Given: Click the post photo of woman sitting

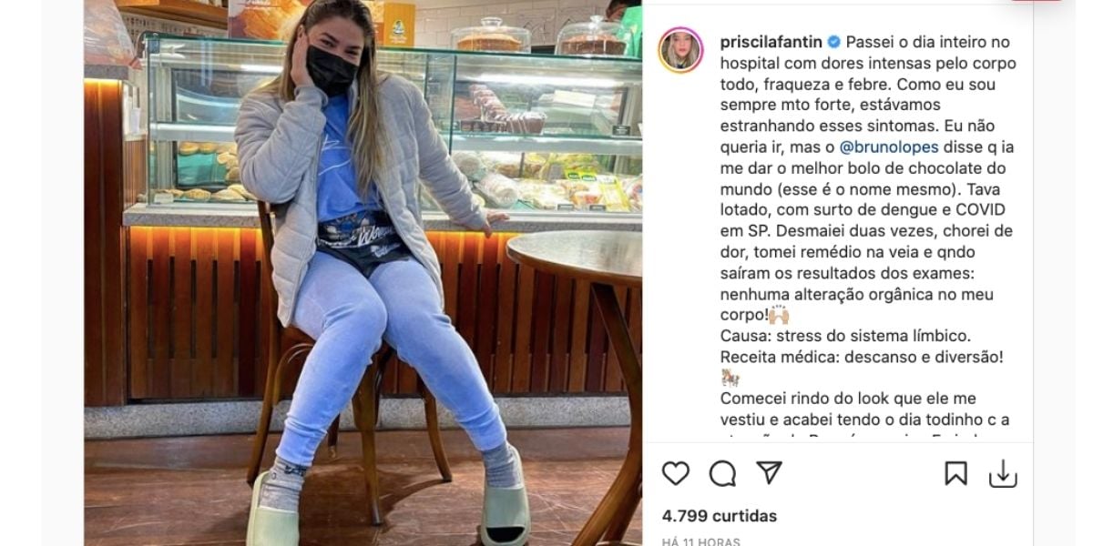Looking at the screenshot, I should point(363,273).
